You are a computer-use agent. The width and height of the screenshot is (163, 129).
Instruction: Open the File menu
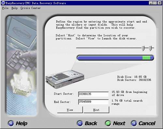tap(5, 8)
